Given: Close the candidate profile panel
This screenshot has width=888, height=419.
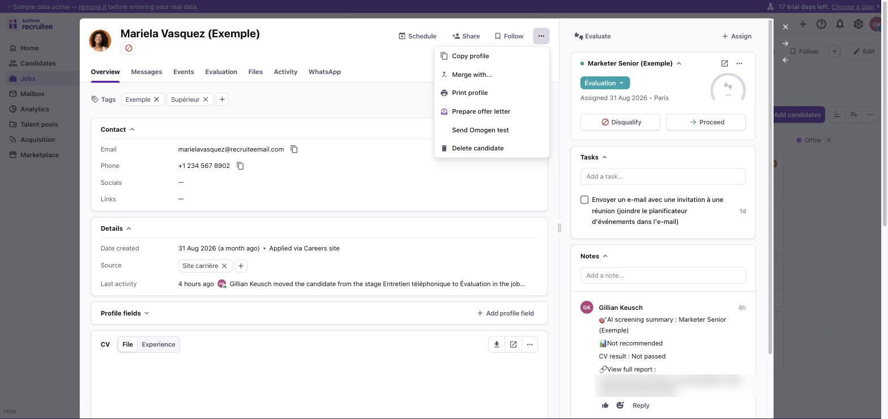Looking at the screenshot, I should coord(785,27).
